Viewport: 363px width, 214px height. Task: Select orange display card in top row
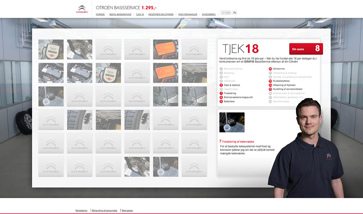(x=166, y=49)
